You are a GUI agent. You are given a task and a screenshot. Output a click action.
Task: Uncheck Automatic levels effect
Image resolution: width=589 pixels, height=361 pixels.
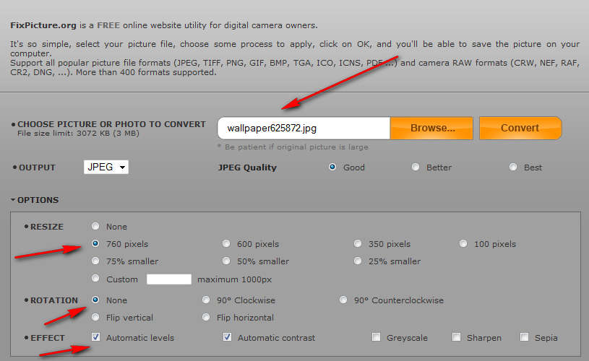coord(96,337)
